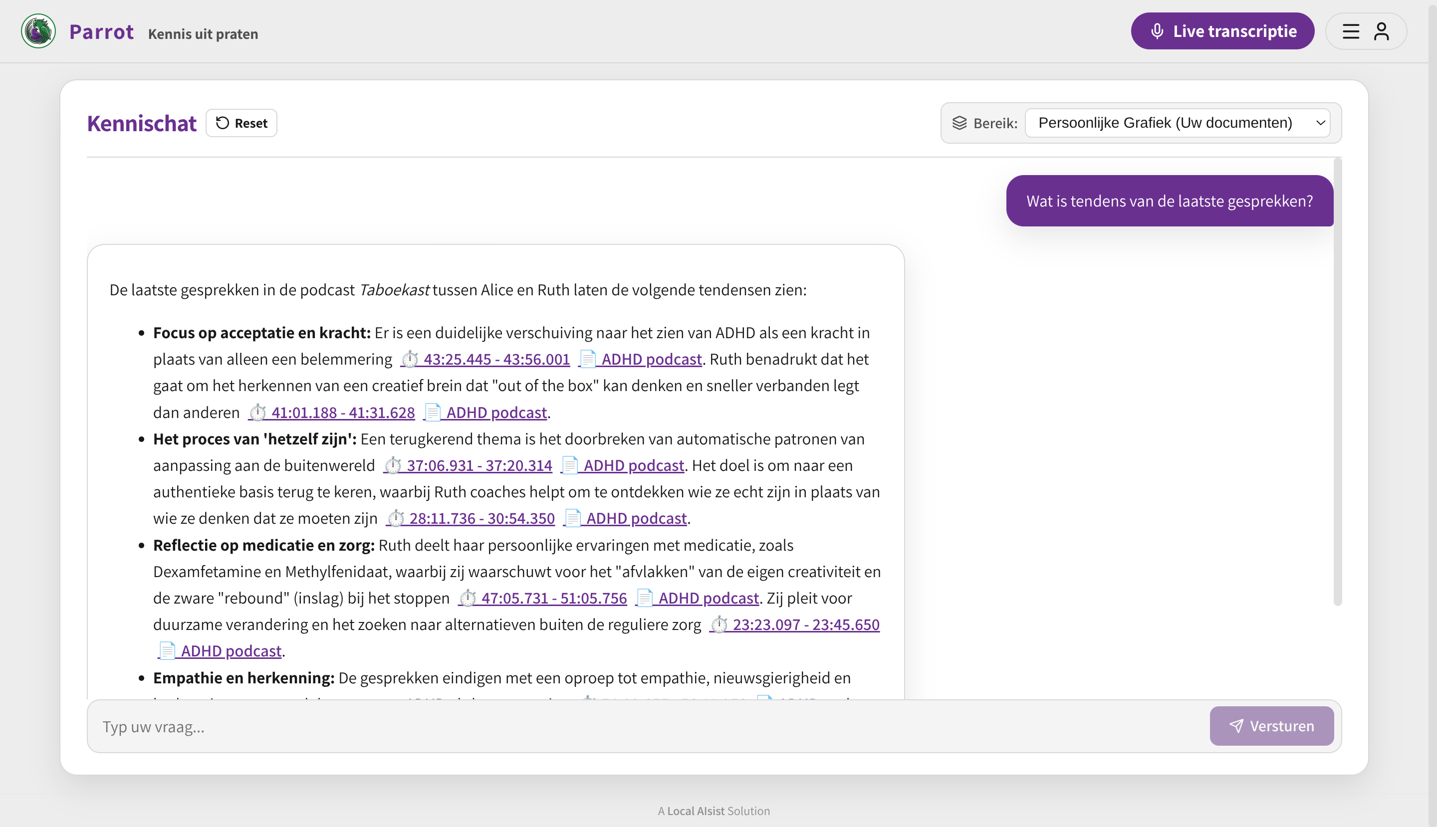The image size is (1437, 827).
Task: Click 'A Local AIsist Solution' footer text
Action: coord(714,811)
